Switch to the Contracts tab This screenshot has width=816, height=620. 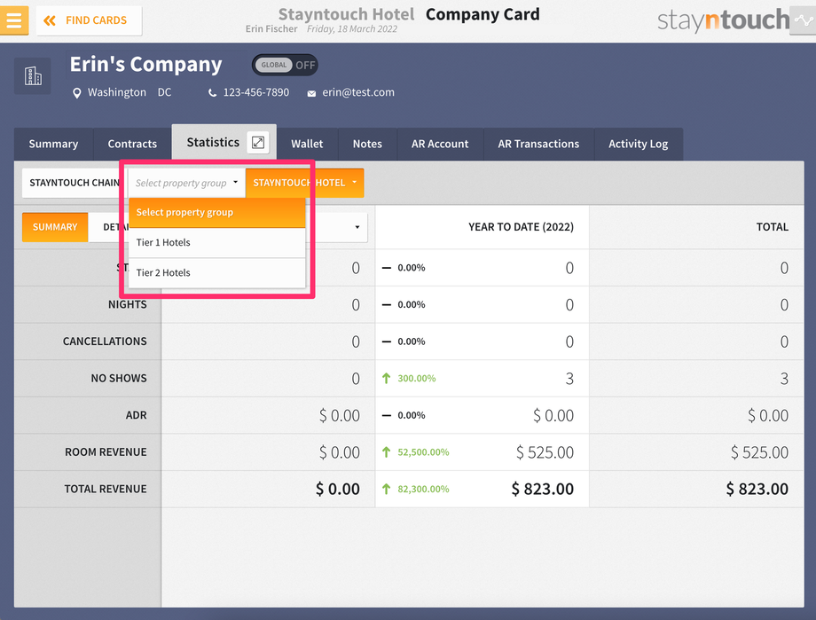(x=132, y=145)
